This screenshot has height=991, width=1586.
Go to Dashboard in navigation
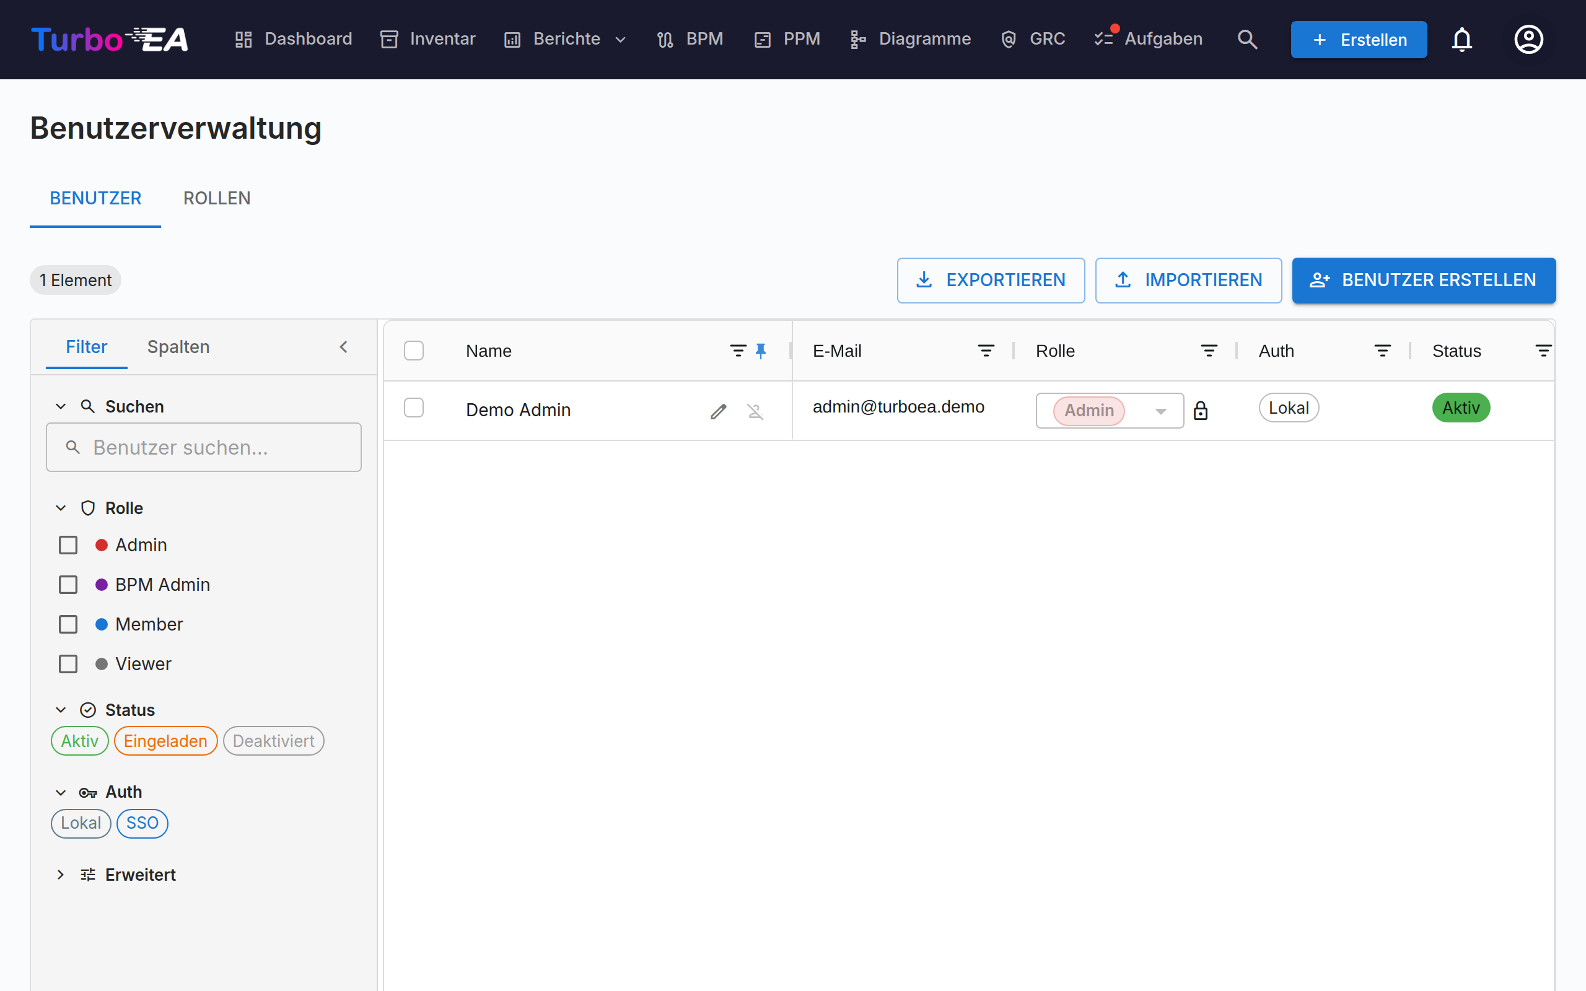click(x=294, y=39)
